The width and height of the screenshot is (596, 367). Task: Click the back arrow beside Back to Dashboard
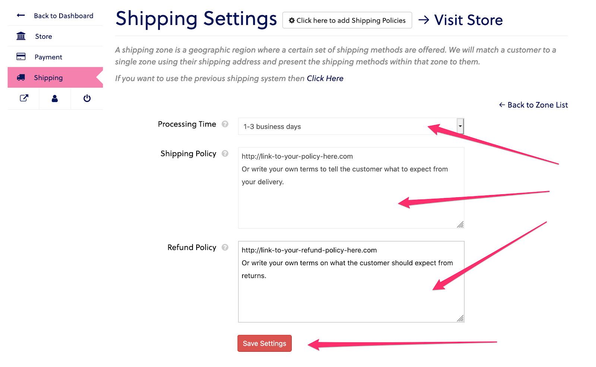tap(21, 16)
